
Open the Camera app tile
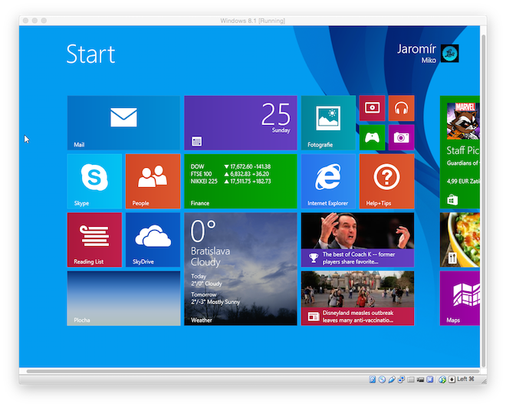coord(401,137)
